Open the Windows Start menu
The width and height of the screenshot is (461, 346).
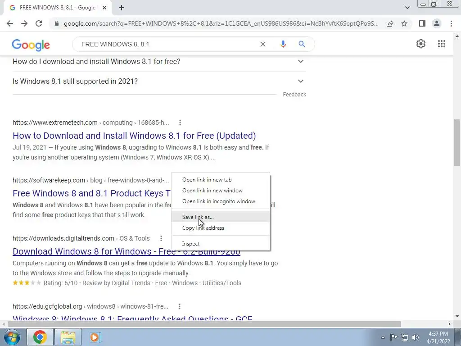(x=11, y=337)
